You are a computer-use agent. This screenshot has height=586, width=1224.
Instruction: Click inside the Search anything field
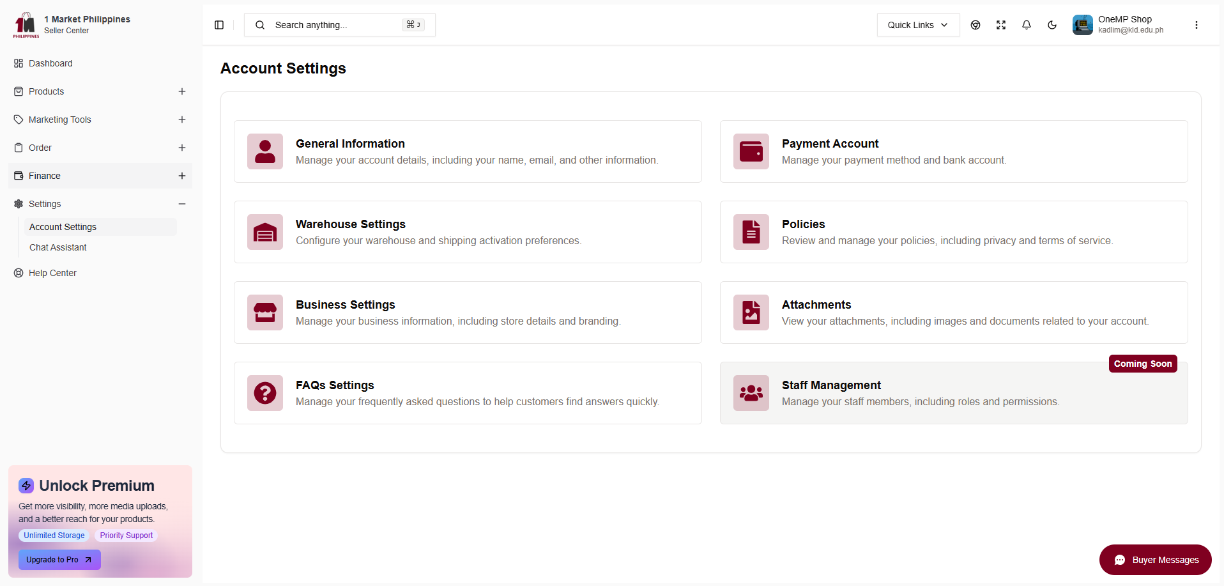[332, 25]
